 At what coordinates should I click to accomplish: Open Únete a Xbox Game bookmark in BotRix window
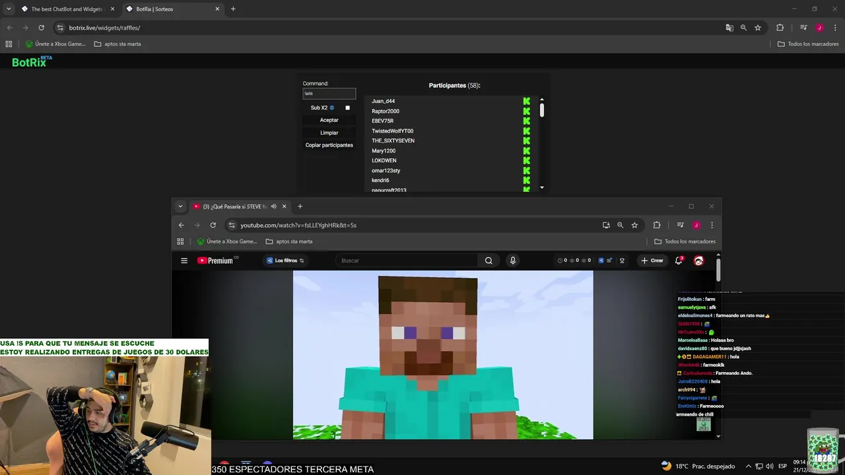pyautogui.click(x=56, y=44)
